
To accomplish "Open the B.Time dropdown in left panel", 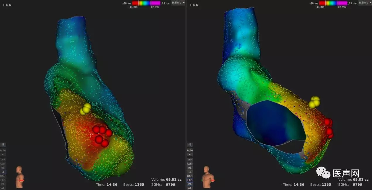I will 178,3.
